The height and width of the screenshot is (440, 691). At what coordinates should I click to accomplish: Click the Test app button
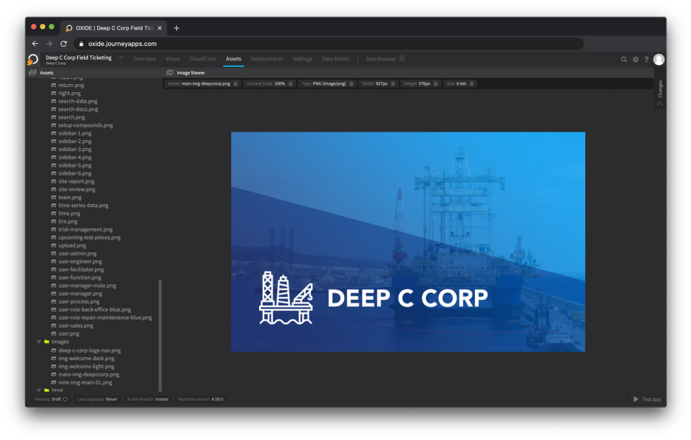coord(647,399)
